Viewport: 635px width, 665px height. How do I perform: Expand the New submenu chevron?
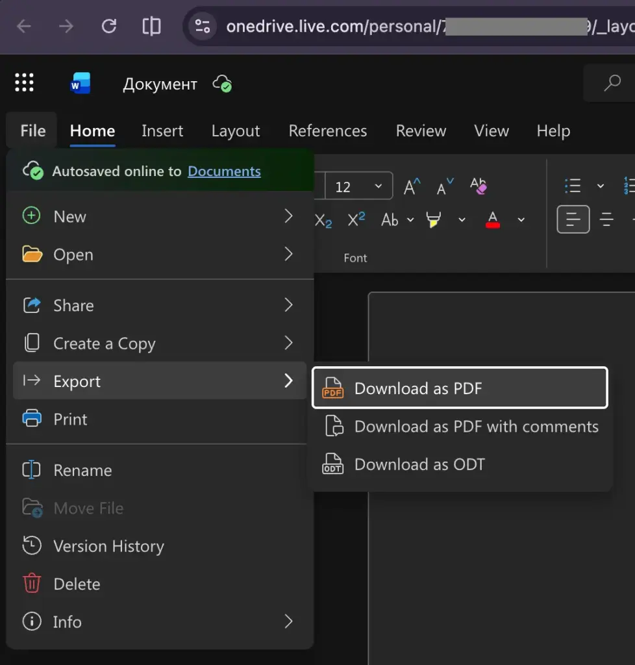(289, 216)
